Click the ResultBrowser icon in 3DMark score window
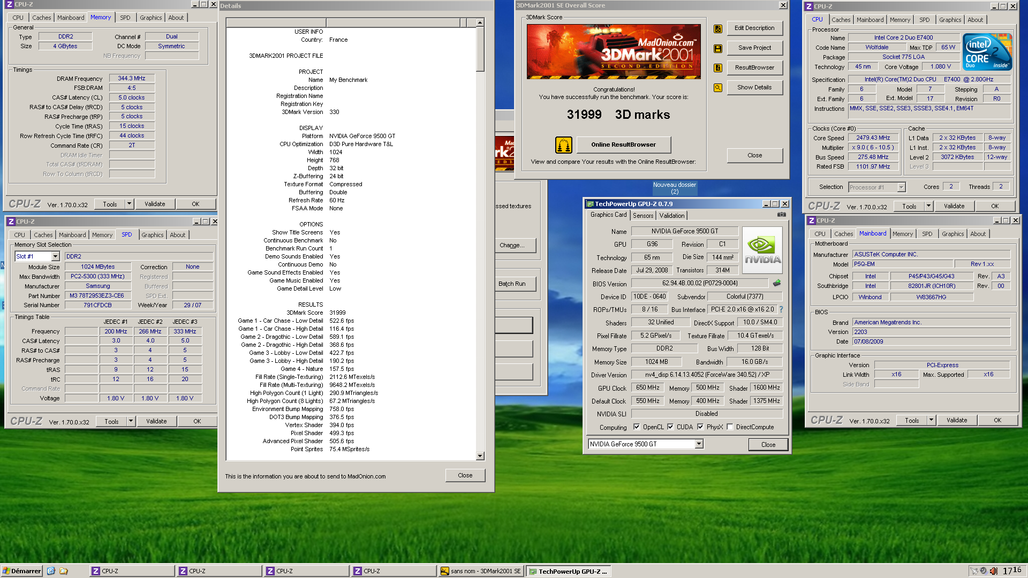 coord(718,68)
